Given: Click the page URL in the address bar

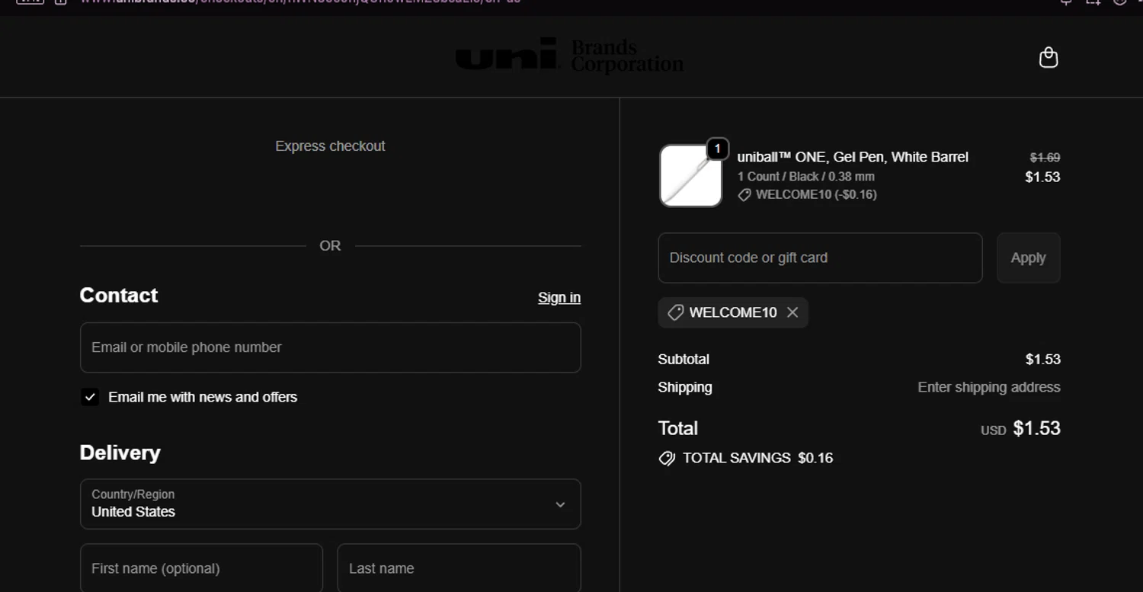Looking at the screenshot, I should 301,2.
